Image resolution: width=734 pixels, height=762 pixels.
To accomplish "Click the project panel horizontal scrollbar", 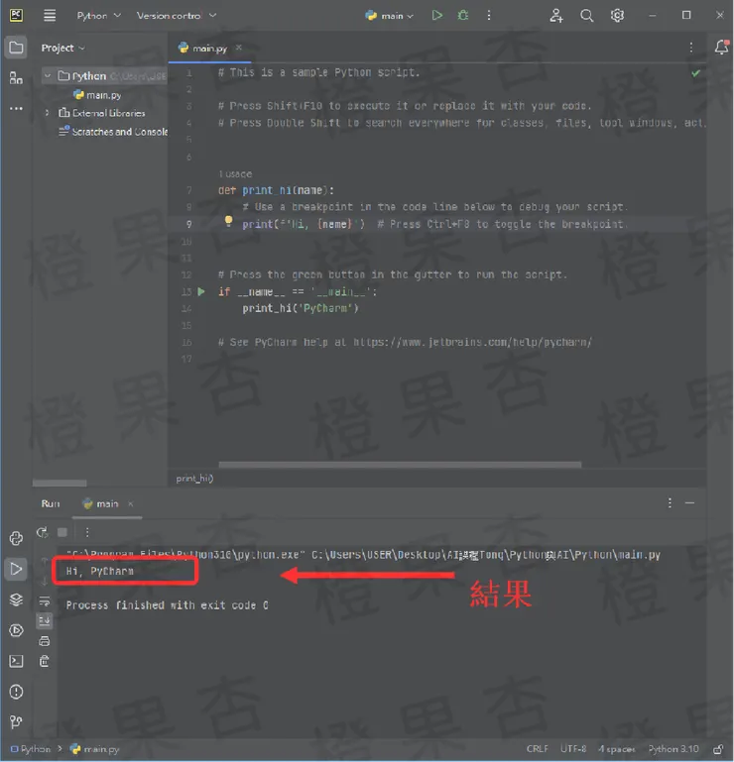I will [60, 483].
